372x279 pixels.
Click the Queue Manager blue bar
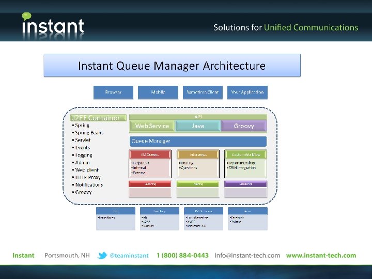[x=198, y=141]
